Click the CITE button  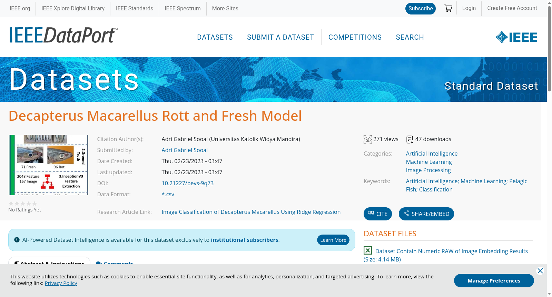click(378, 214)
